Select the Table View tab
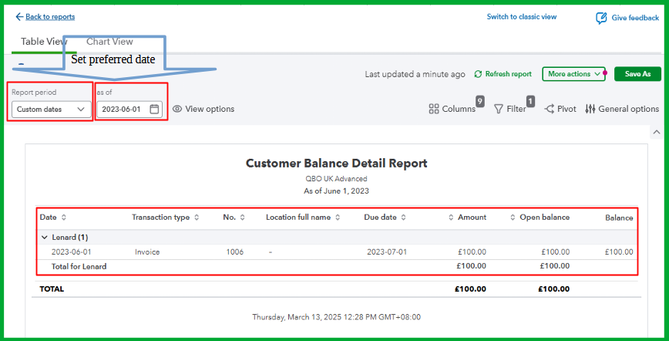 (x=44, y=42)
